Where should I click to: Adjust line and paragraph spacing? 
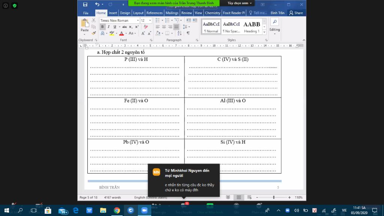click(185, 27)
